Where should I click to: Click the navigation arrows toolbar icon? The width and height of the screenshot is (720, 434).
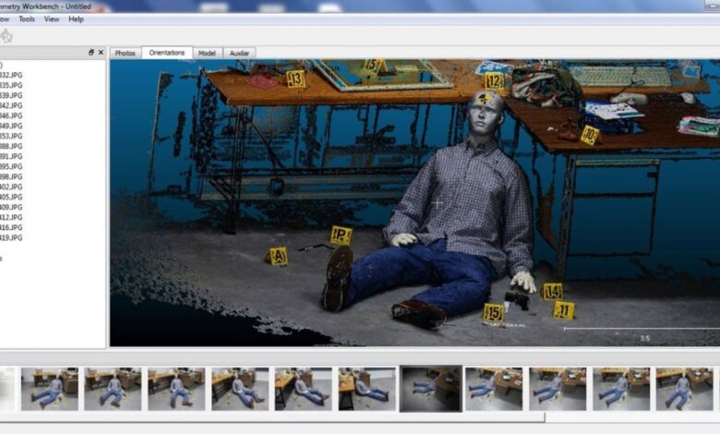point(6,36)
